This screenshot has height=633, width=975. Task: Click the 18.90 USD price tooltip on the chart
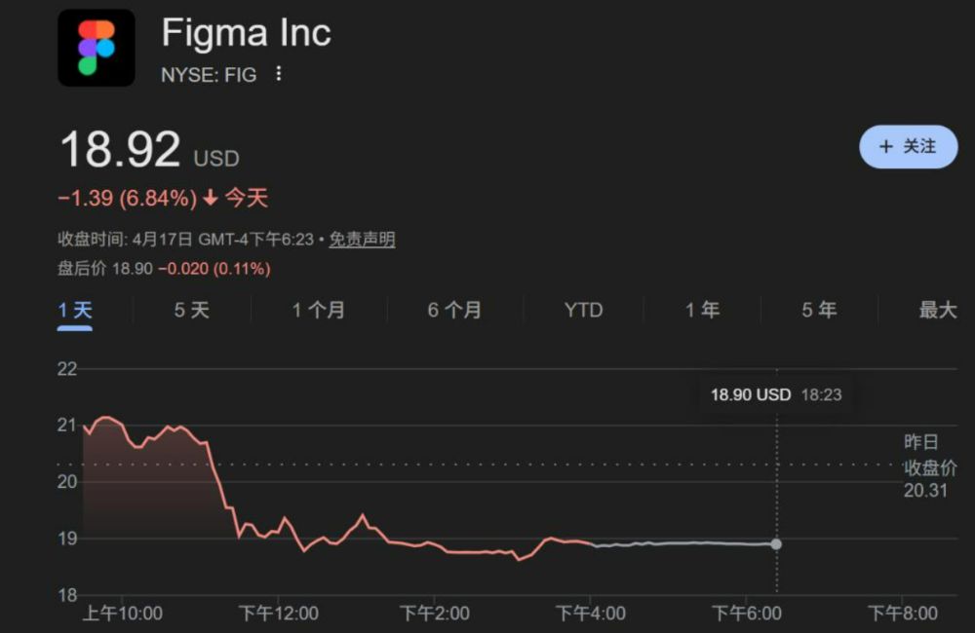(777, 394)
